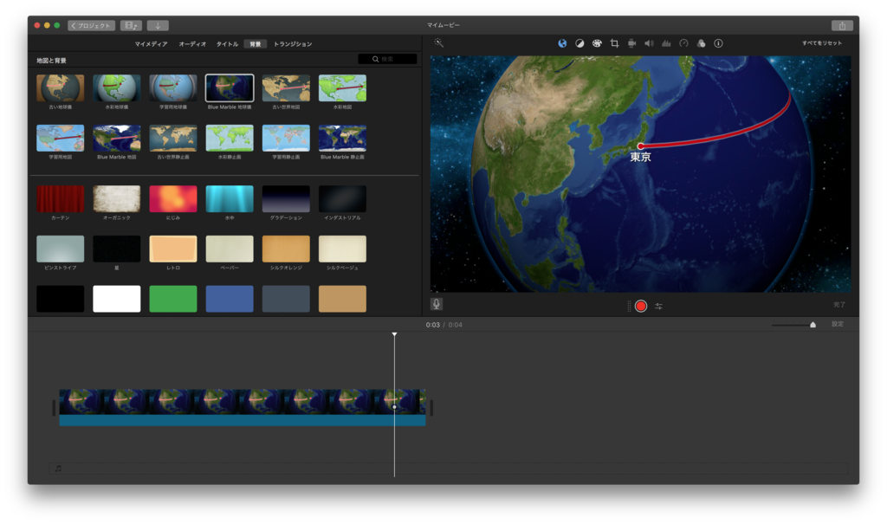Go back with the プロジェクト button

click(x=91, y=25)
